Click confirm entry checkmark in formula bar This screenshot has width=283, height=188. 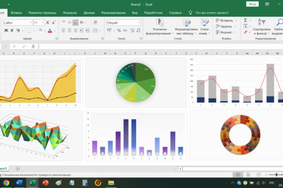click(24, 47)
